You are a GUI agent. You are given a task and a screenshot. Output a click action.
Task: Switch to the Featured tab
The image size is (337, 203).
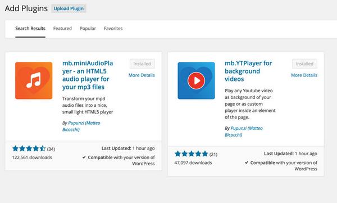[62, 29]
